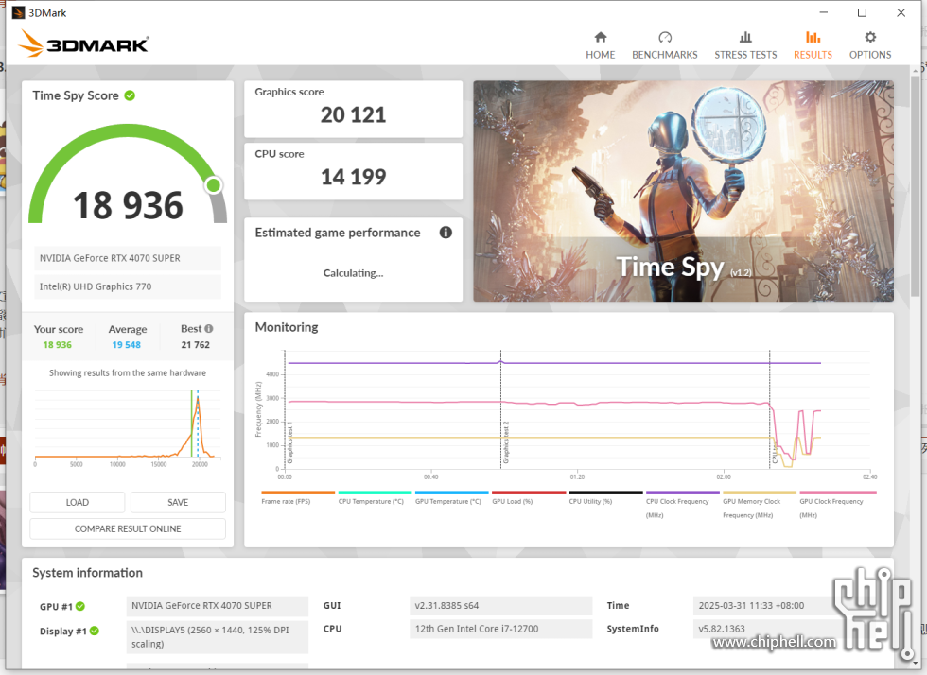Click the Monitoring heading

[x=286, y=327]
